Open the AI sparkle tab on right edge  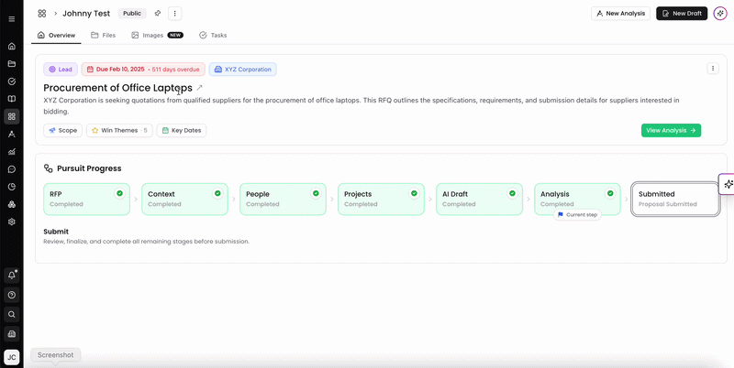click(x=727, y=184)
